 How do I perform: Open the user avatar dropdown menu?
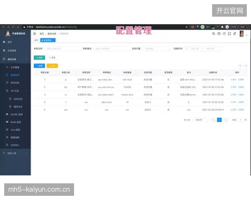click(243, 34)
